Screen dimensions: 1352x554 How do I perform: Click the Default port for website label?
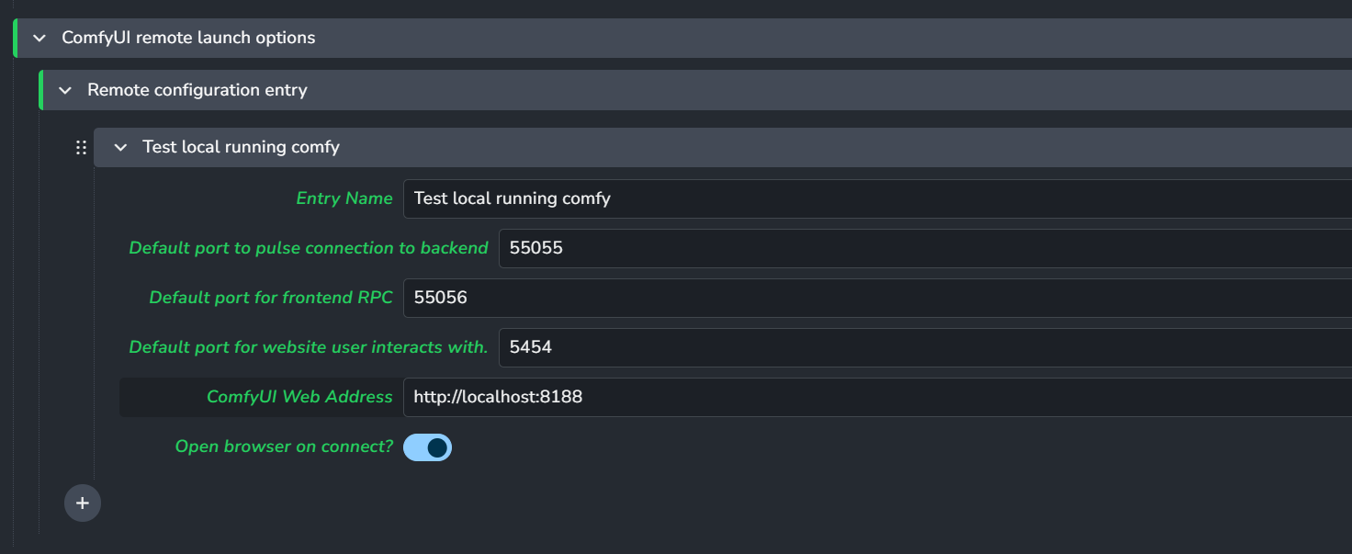coord(309,347)
